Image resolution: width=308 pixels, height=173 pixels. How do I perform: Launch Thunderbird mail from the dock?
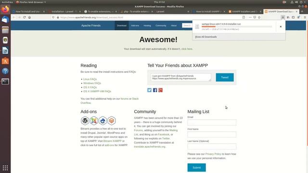click(5, 20)
